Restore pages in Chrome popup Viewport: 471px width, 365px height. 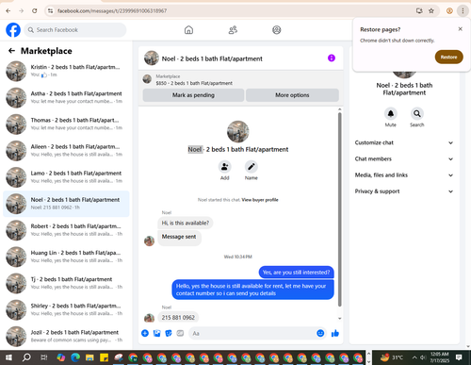(x=448, y=57)
